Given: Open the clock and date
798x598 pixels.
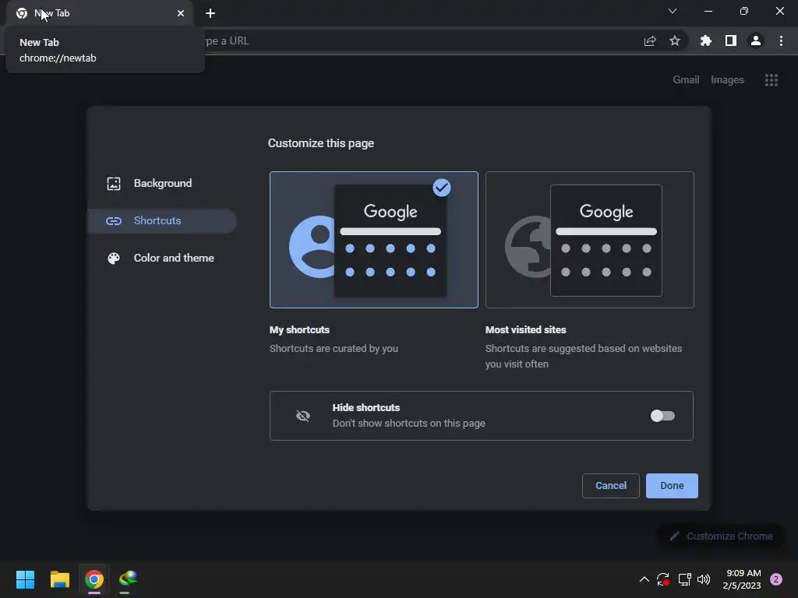Looking at the screenshot, I should tap(742, 579).
